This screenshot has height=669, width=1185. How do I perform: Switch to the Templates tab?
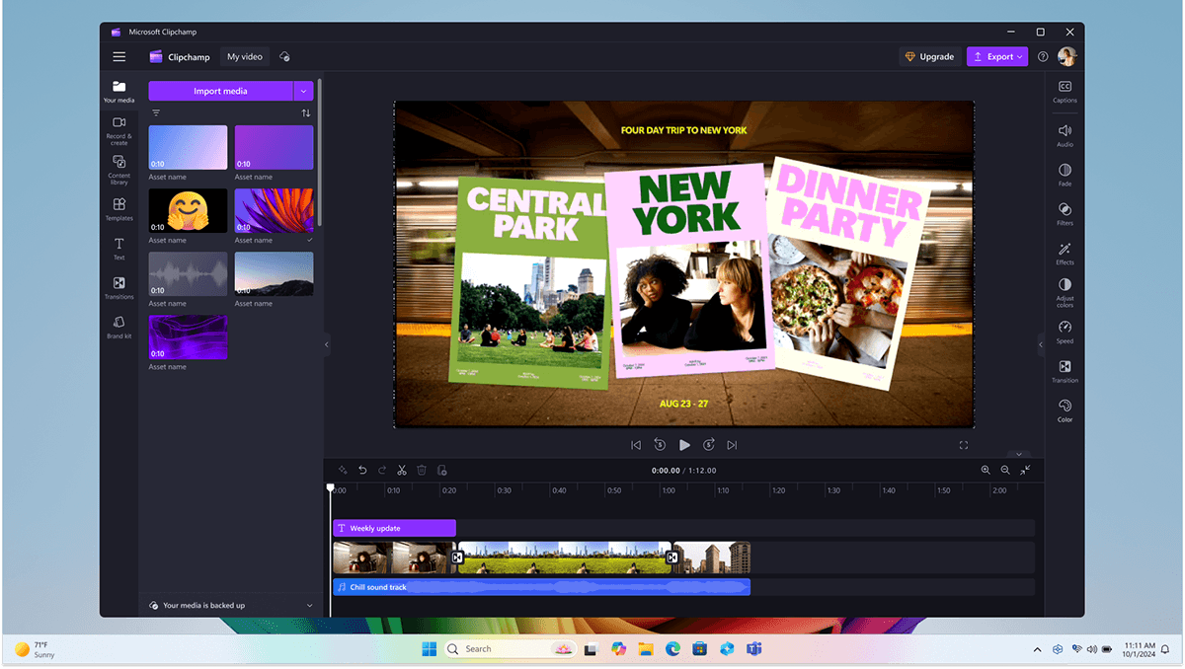point(118,208)
